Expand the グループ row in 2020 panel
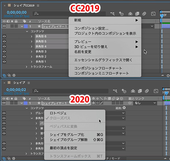170x161 pixels. coord(31,113)
